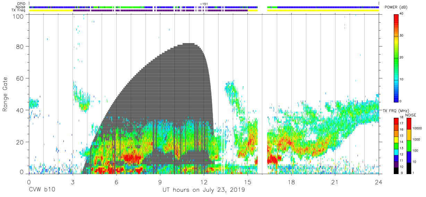Click the -151 CPID value
Screen dimensions: 426x197
[x=204, y=4]
